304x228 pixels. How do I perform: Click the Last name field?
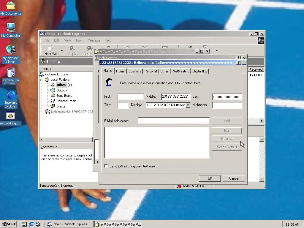(x=227, y=97)
